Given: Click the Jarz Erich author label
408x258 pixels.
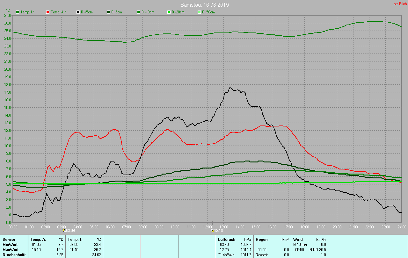Looking at the screenshot, I should (x=399, y=4).
